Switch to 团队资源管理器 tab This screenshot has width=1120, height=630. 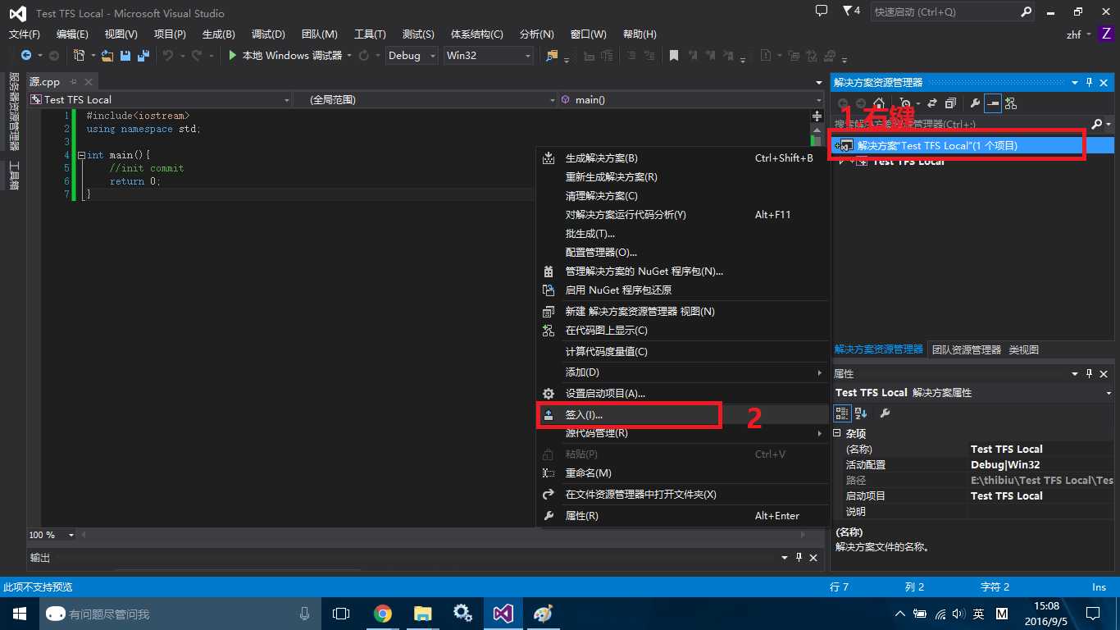pyautogui.click(x=967, y=349)
